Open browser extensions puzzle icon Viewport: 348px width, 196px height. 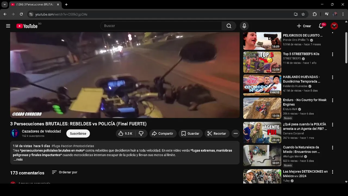(315, 14)
